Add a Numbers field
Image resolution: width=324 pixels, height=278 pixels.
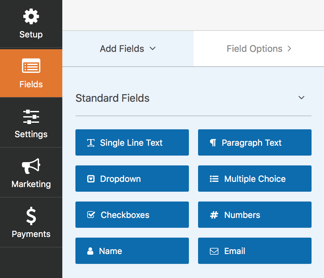255,215
